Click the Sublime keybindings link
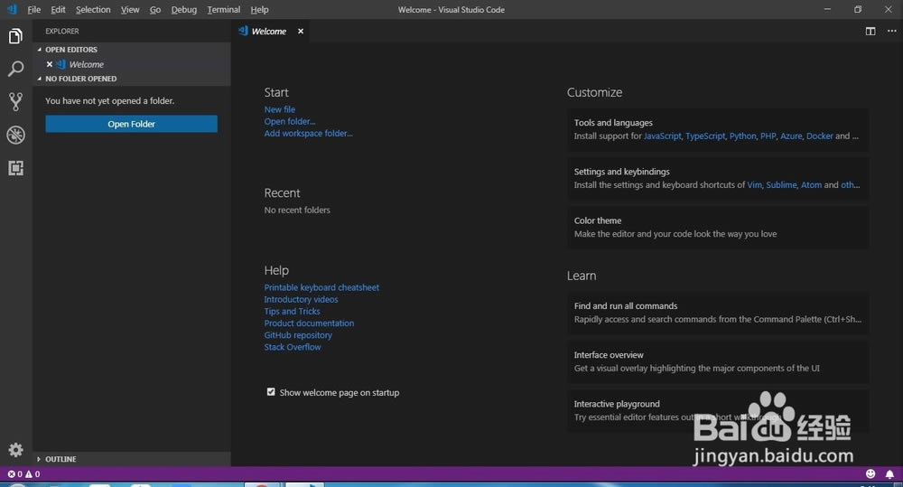The image size is (903, 487). [781, 185]
